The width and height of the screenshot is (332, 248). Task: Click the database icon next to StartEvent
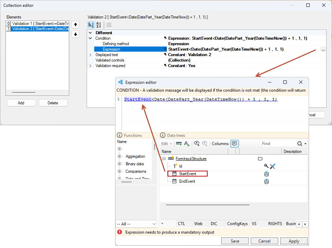pos(266,174)
